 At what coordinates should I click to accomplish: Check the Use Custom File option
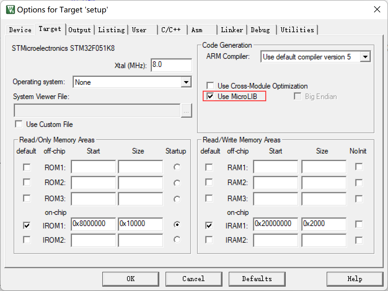[x=19, y=124]
